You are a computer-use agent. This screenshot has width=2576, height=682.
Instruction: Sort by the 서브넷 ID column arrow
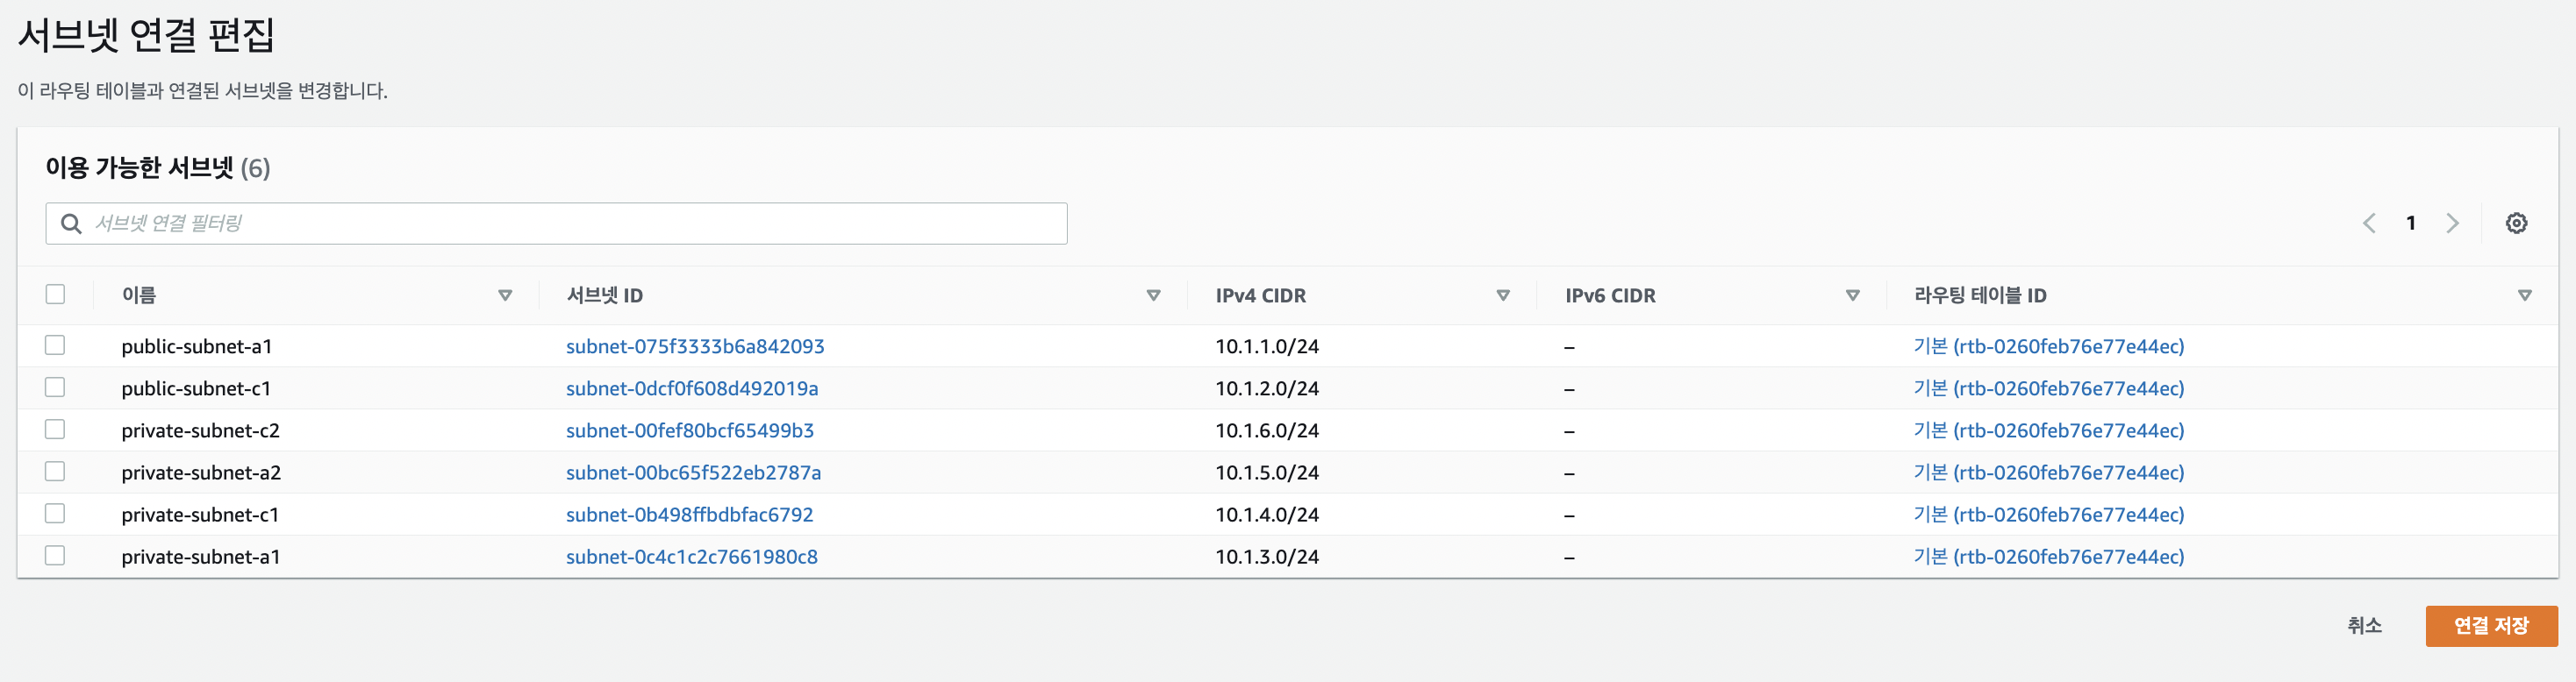(1153, 295)
